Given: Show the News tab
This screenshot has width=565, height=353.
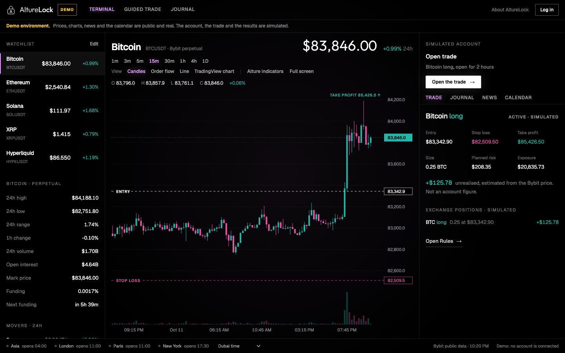Looking at the screenshot, I should tap(490, 98).
